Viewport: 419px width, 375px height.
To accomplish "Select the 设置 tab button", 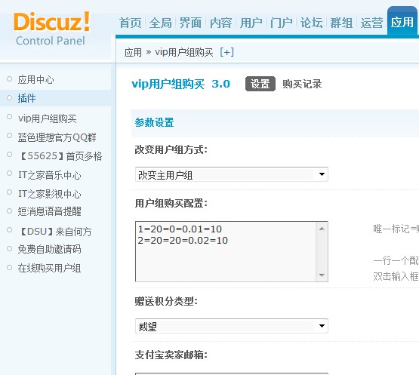I will click(260, 84).
